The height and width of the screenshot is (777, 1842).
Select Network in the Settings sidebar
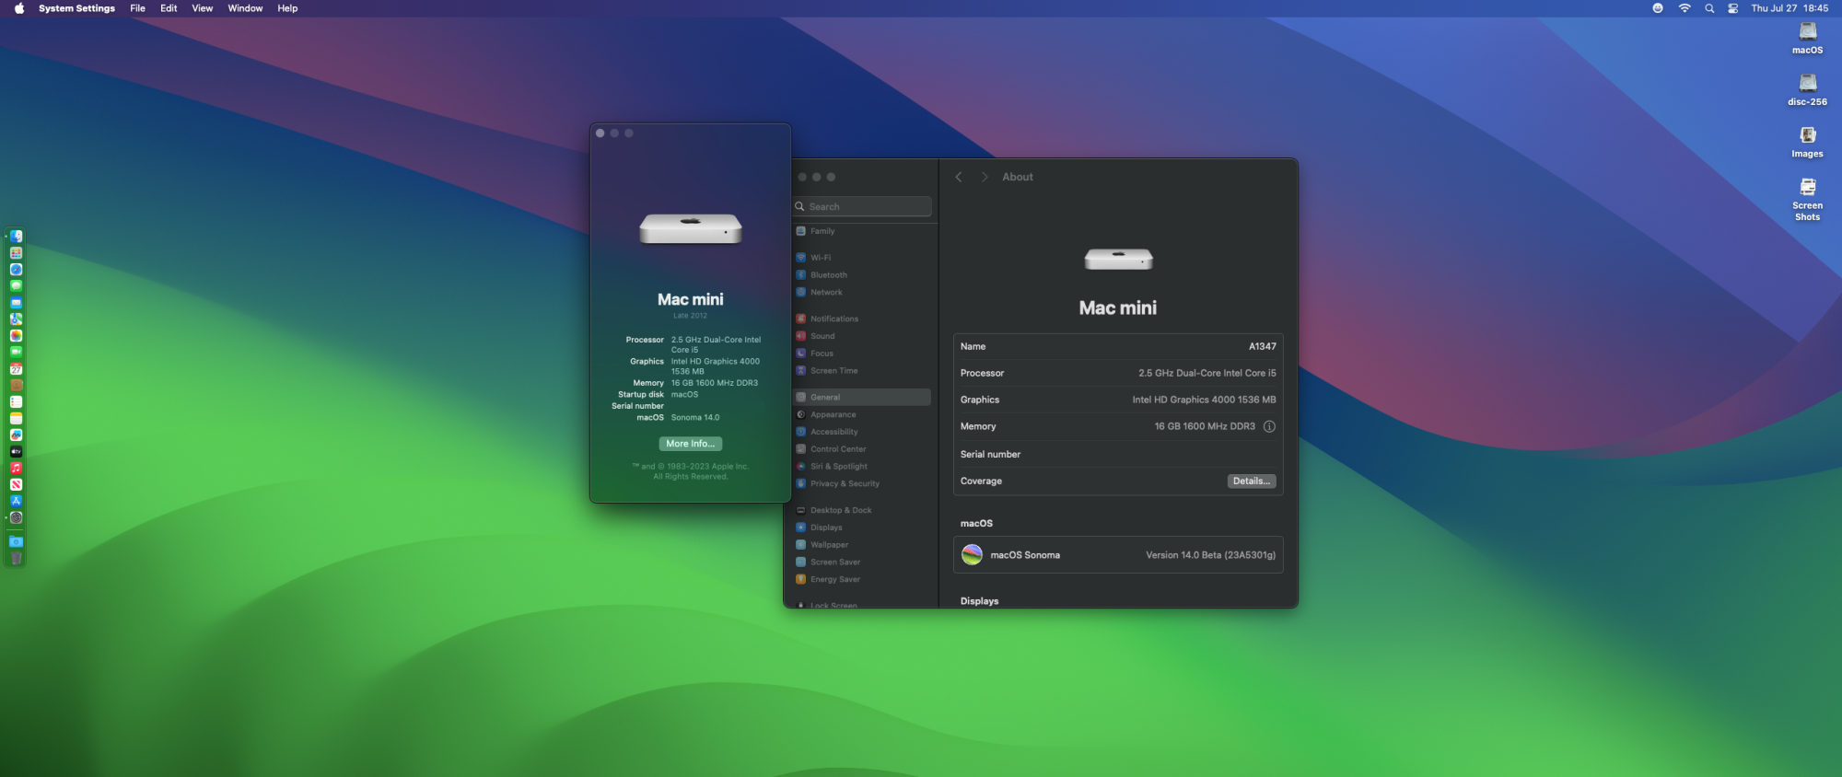pos(863,293)
